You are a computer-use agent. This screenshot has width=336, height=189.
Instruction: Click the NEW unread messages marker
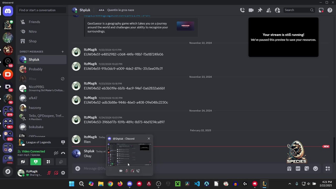point(326,146)
